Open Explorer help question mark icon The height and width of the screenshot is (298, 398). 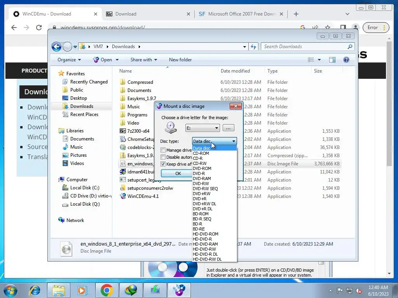pos(346,60)
